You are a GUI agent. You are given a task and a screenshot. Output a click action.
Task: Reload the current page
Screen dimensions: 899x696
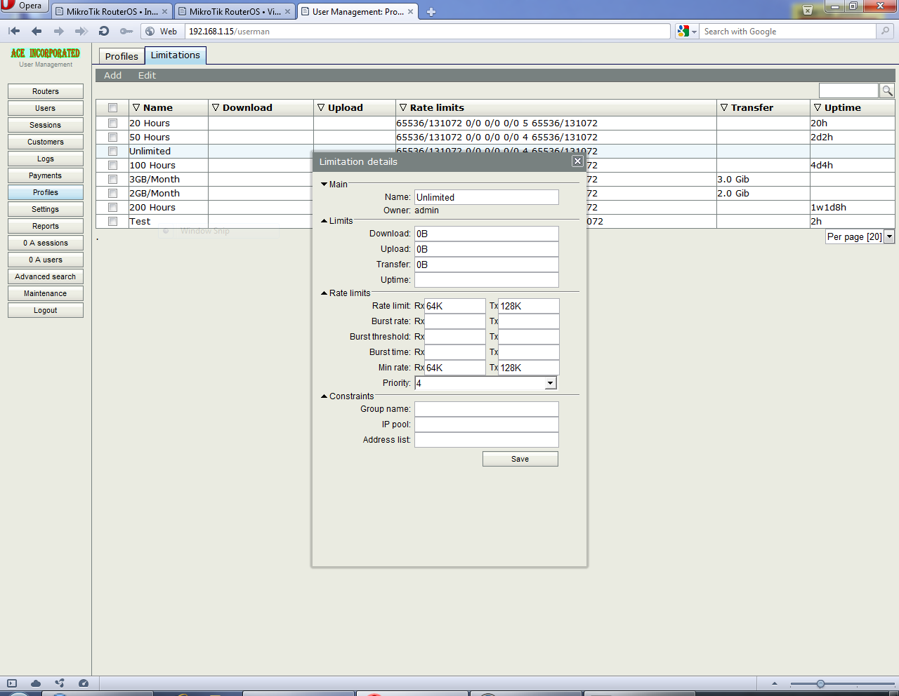104,31
